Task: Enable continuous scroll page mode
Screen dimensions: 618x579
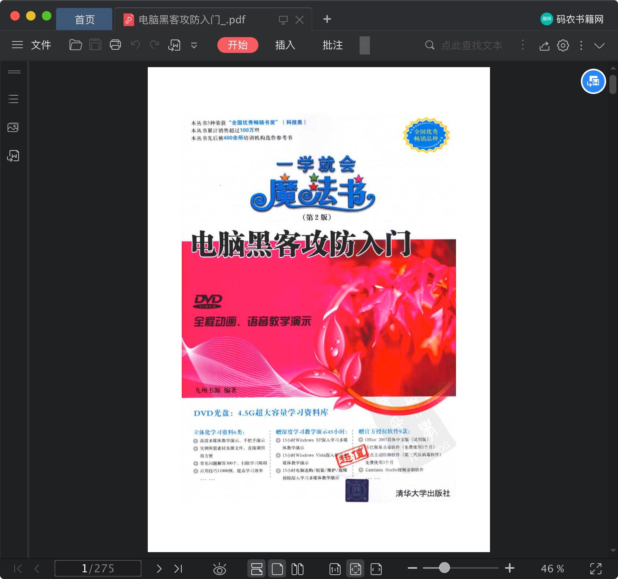Action: point(257,569)
